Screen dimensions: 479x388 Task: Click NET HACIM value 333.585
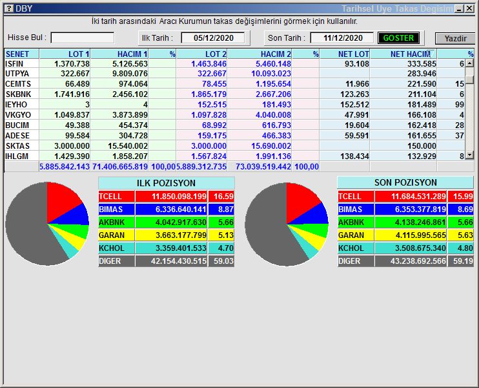(x=422, y=63)
